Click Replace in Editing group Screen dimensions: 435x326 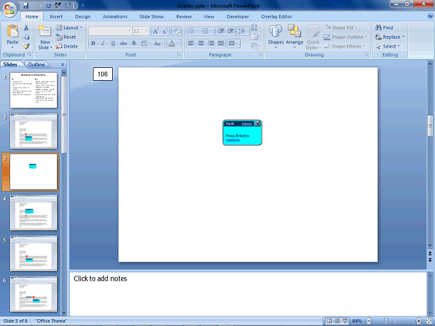pos(389,37)
